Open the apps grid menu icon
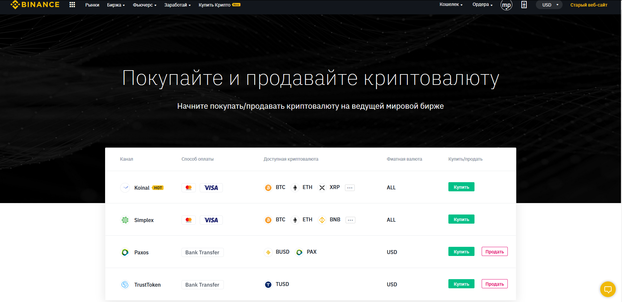Screen dimensions: 622x302 (72, 5)
